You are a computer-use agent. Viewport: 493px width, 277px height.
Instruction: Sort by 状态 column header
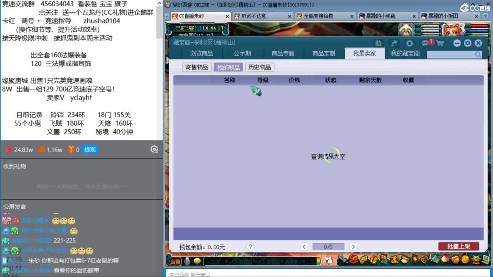(x=330, y=80)
